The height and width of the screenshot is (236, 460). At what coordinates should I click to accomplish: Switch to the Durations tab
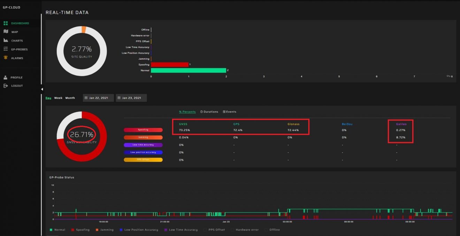pos(209,112)
